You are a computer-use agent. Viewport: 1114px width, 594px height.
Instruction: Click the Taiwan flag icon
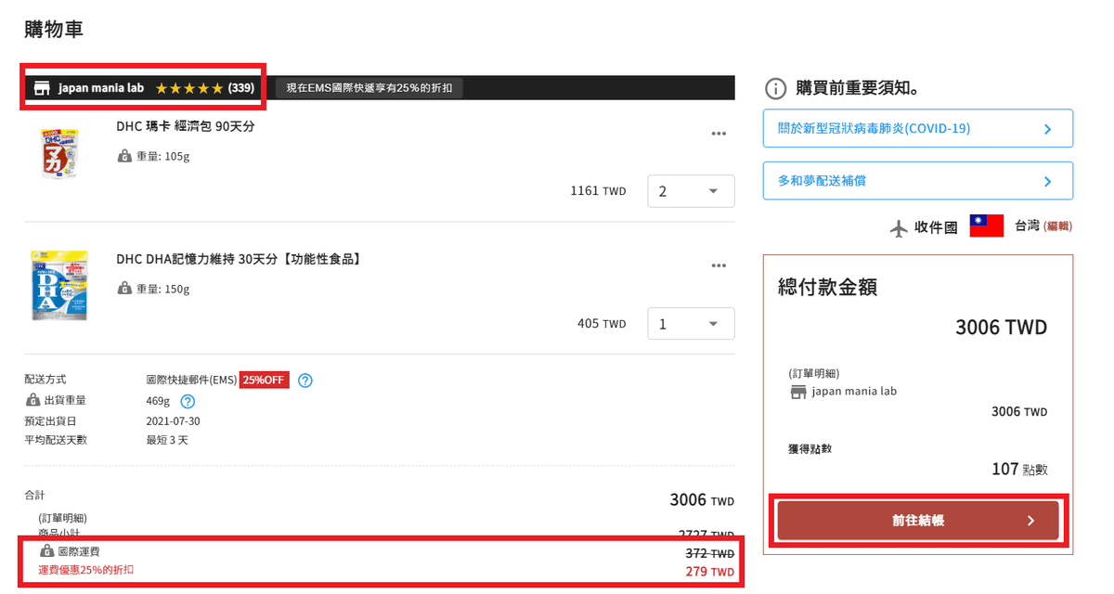(x=986, y=226)
